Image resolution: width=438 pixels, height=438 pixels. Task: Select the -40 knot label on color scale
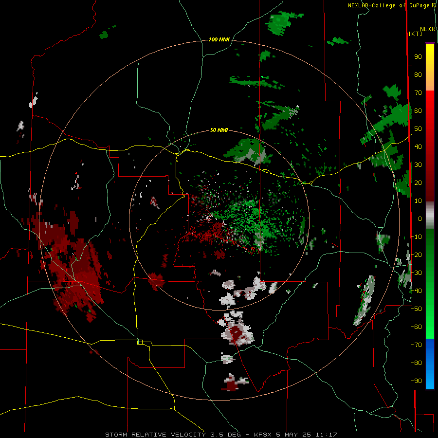416,291
